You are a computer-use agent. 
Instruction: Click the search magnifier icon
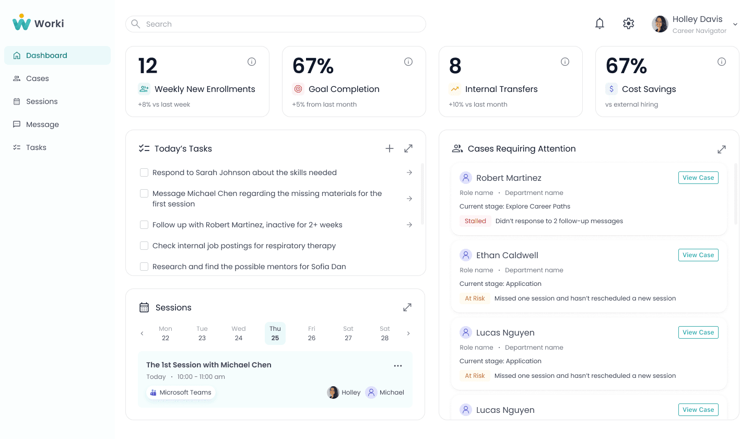point(136,24)
